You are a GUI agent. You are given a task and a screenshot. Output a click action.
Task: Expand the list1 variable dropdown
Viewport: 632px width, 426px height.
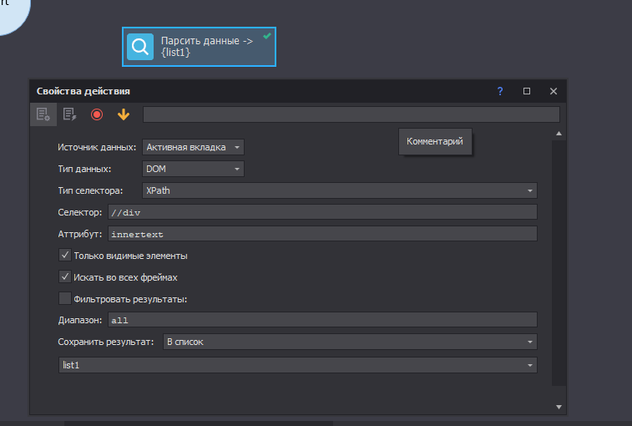tap(297, 365)
